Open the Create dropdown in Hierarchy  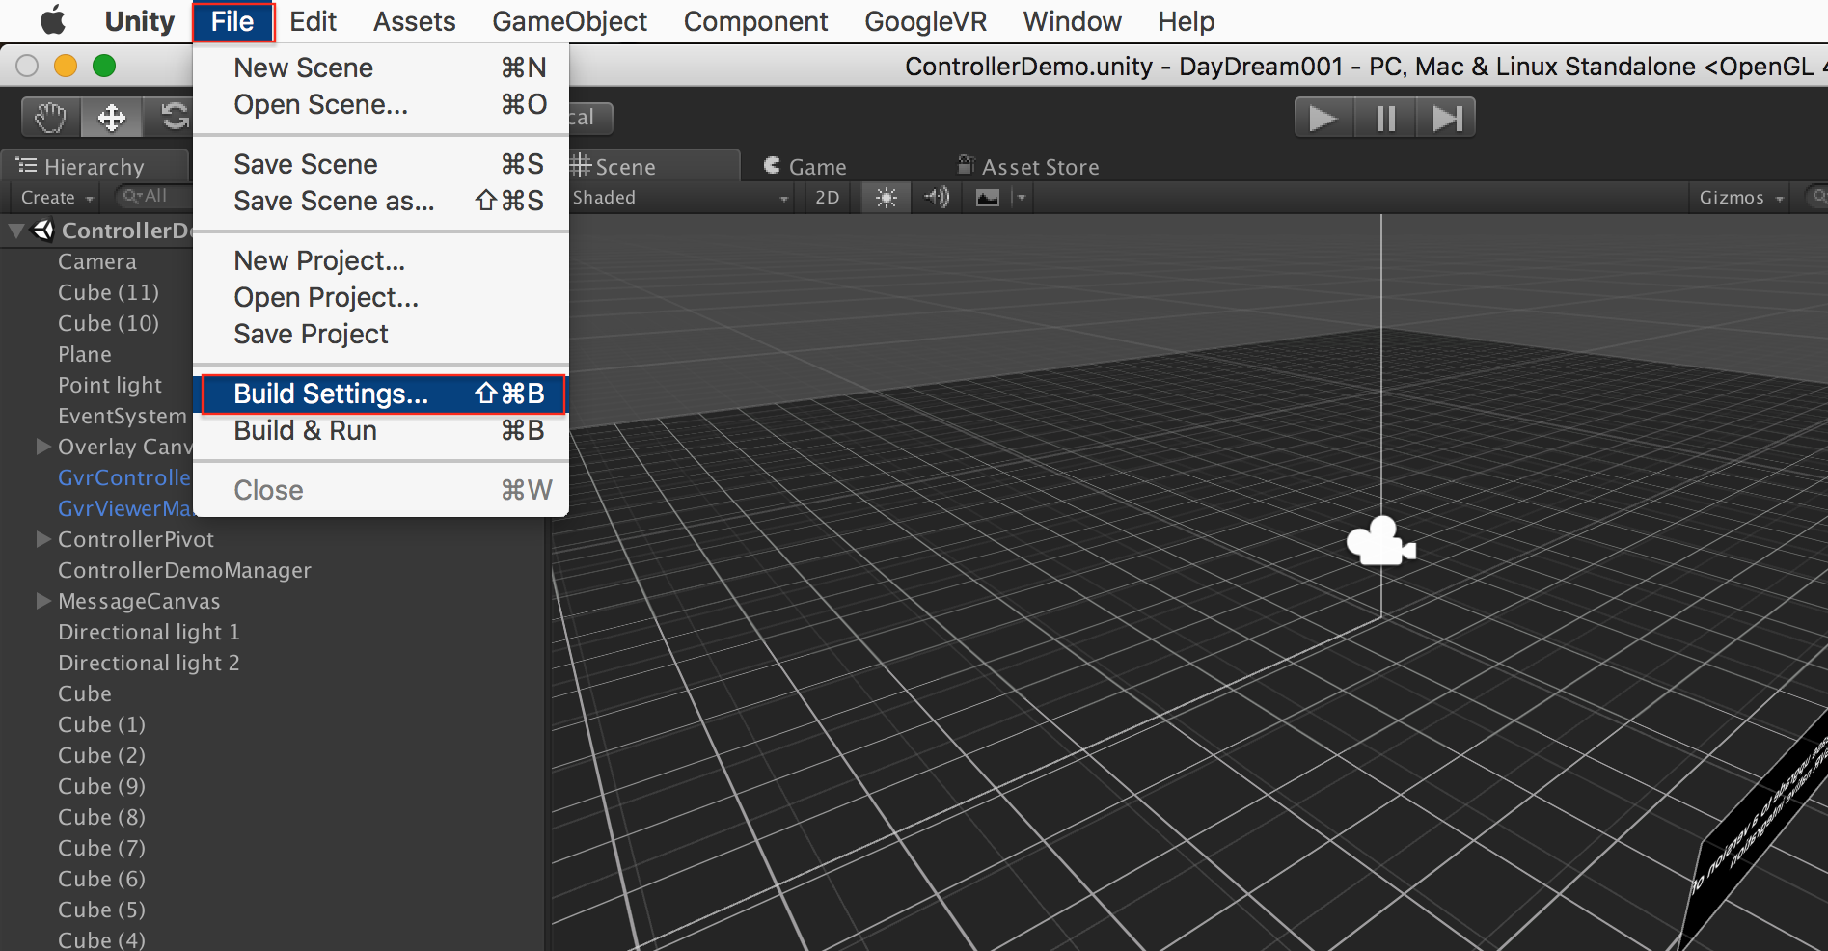pyautogui.click(x=57, y=198)
